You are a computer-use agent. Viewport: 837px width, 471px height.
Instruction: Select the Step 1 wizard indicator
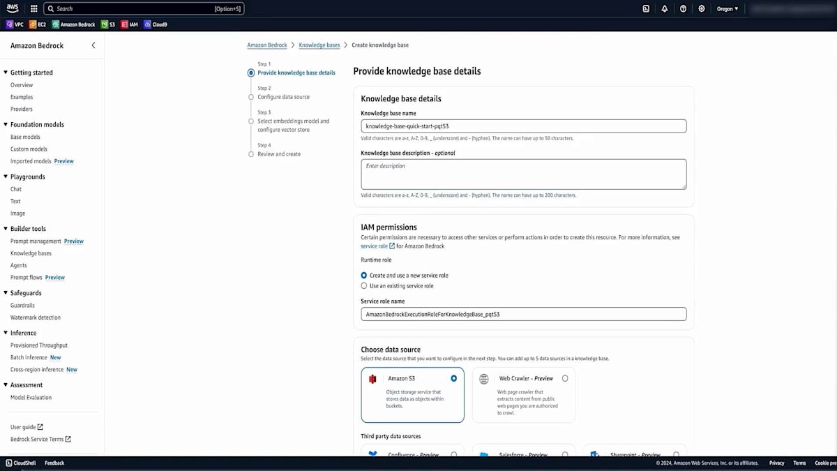tap(251, 73)
